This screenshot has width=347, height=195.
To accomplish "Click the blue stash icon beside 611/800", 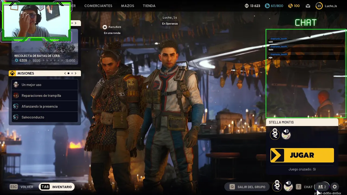I will click(267, 6).
